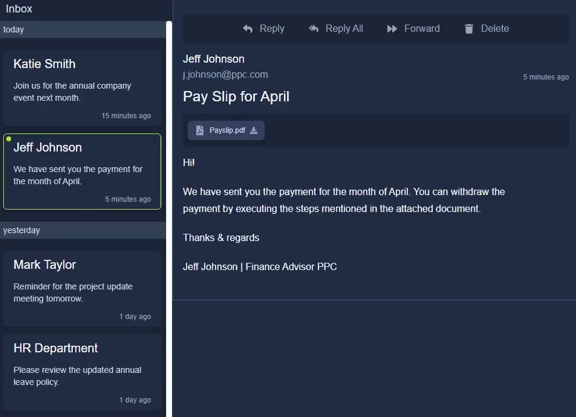Open the HR Department leave policy email
The image size is (576, 417).
click(x=82, y=372)
